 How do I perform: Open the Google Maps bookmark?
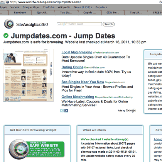tap(31, 7)
